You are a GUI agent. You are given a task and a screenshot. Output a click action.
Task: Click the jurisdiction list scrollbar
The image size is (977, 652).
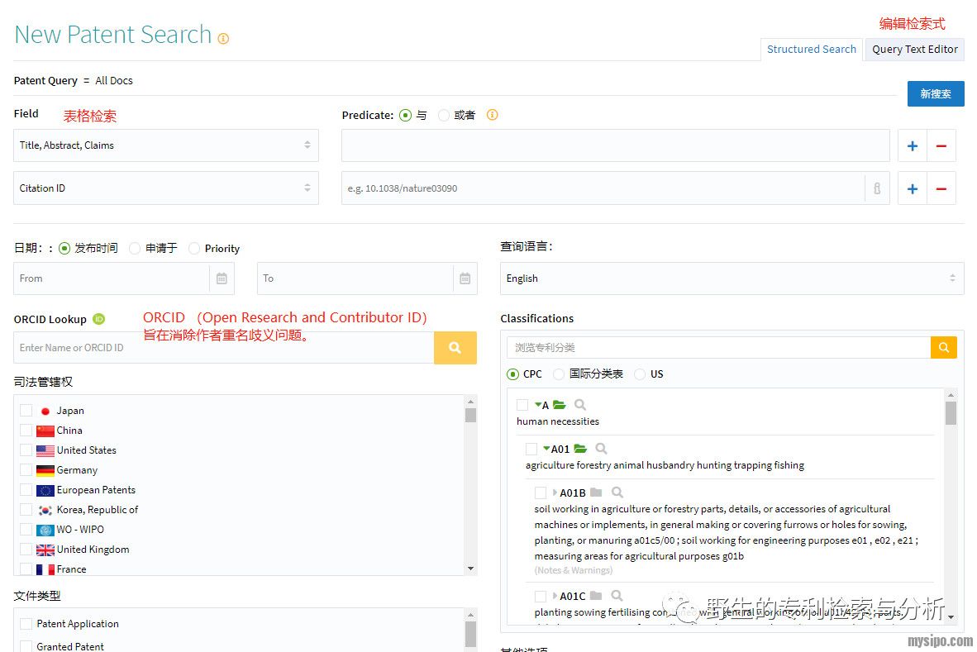coord(470,485)
